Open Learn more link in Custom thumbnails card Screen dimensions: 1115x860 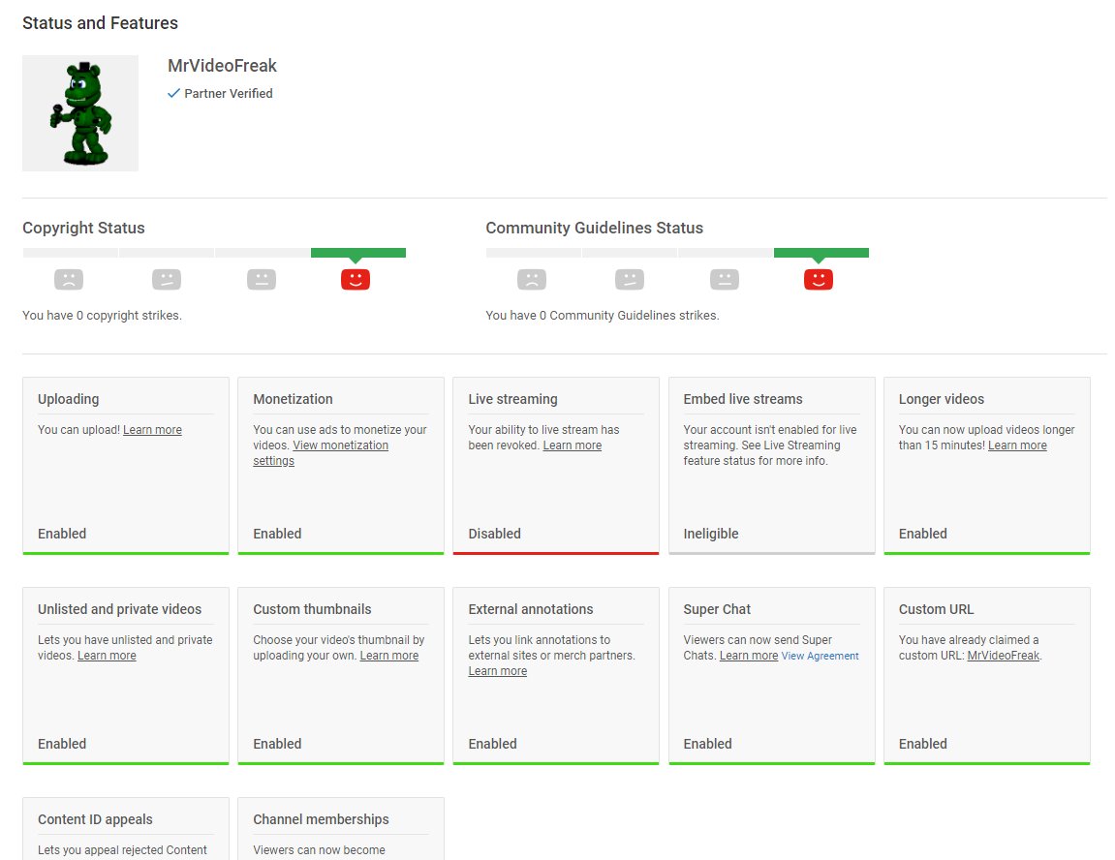[x=389, y=656]
